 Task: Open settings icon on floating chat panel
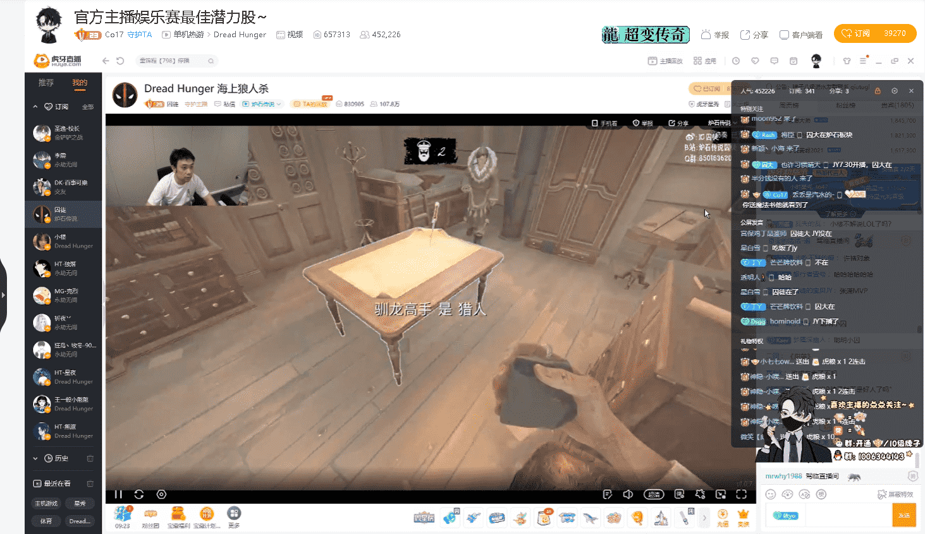point(895,91)
